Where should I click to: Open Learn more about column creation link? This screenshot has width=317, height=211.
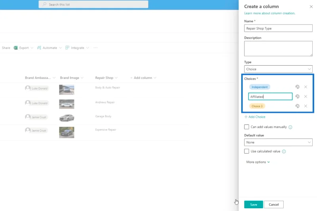[x=269, y=13]
